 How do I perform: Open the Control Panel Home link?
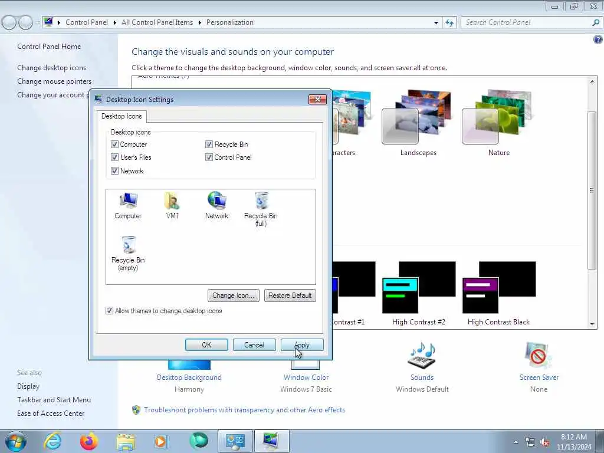[x=49, y=46]
